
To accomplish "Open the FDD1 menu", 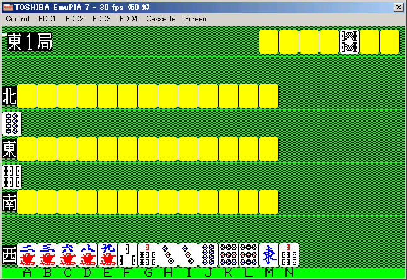I will 47,19.
